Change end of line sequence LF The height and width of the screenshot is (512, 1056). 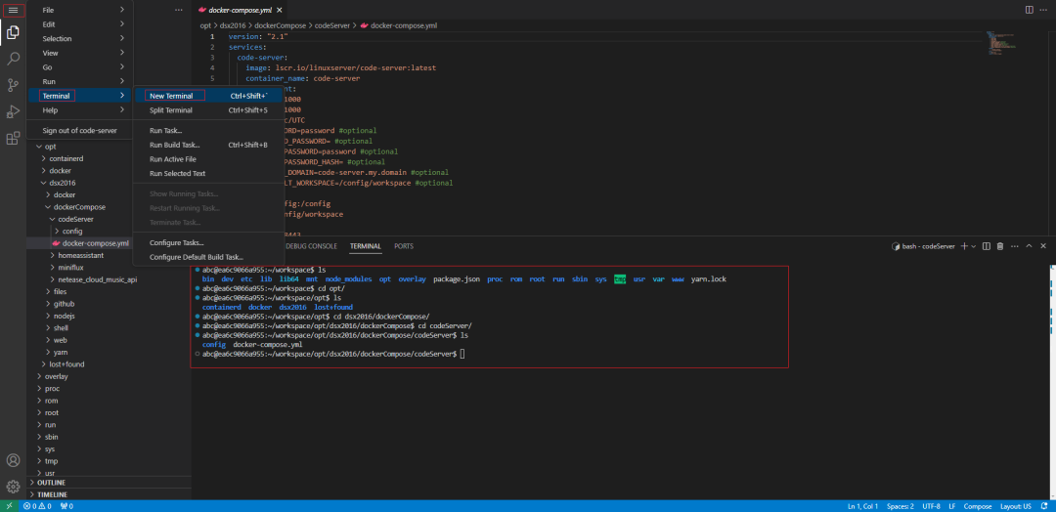pyautogui.click(x=952, y=506)
